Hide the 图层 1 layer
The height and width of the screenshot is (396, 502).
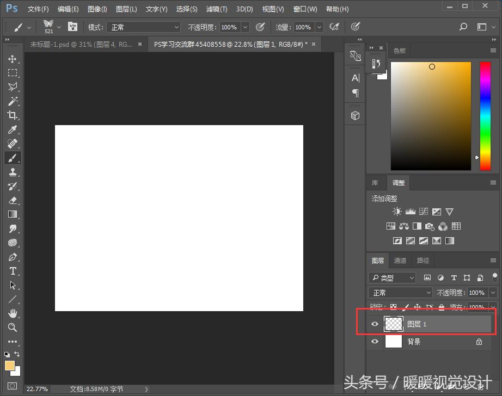coord(375,324)
